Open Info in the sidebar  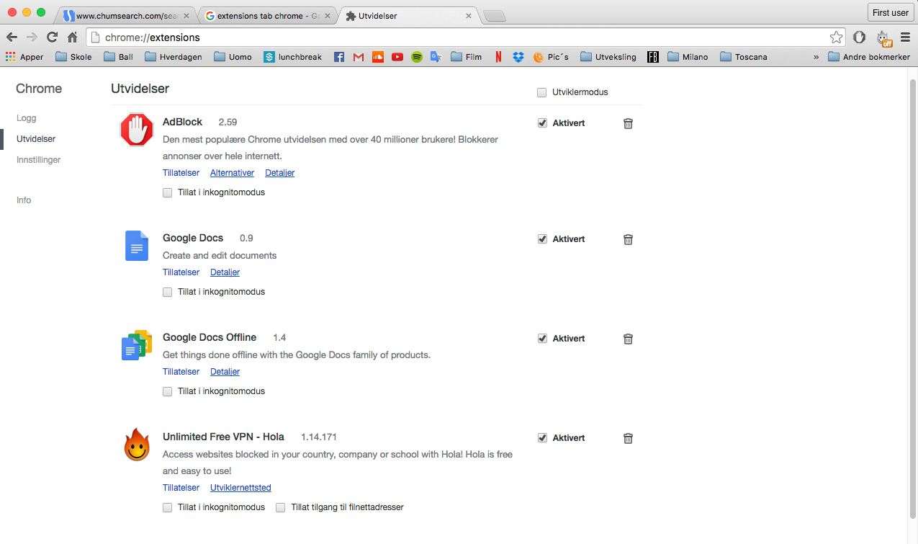[24, 200]
